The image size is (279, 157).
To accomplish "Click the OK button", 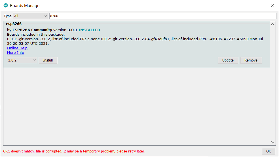I will pos(269,151).
